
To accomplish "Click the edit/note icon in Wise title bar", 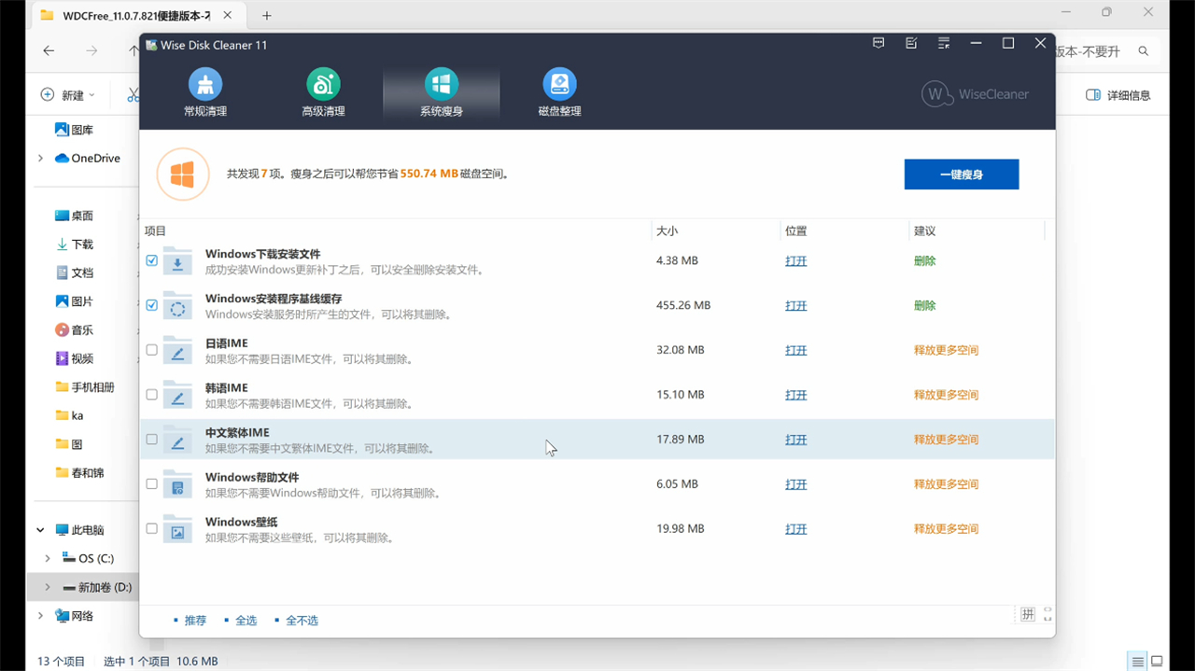I will [x=911, y=44].
